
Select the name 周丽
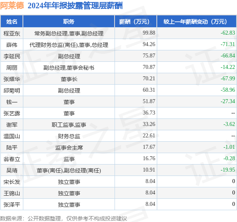pyautogui.click(x=12, y=68)
